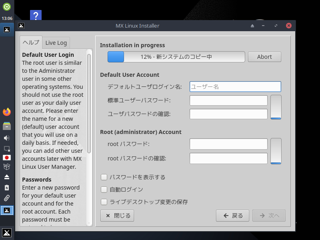
Task: Click the Root (administrator) Account heading
Action: [x=141, y=132]
